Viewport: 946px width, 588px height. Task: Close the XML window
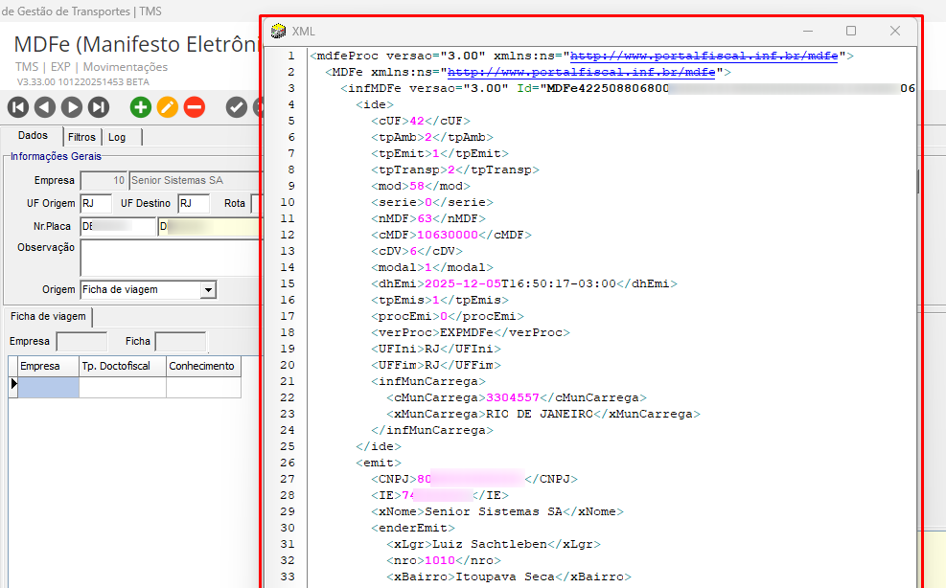tap(894, 31)
